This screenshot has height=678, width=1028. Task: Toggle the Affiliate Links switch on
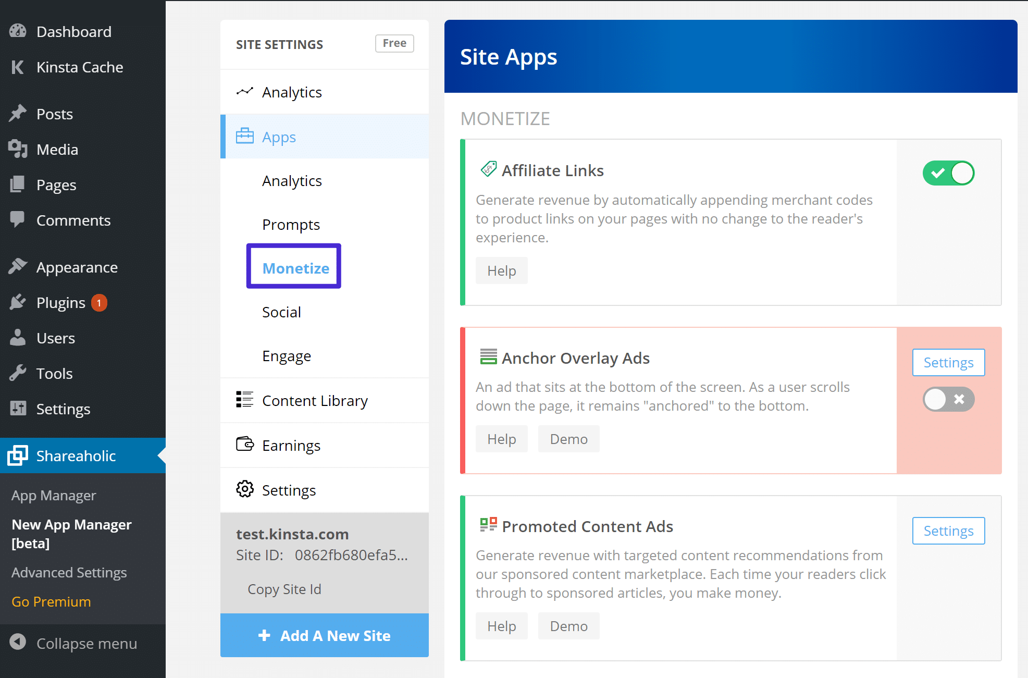point(948,172)
